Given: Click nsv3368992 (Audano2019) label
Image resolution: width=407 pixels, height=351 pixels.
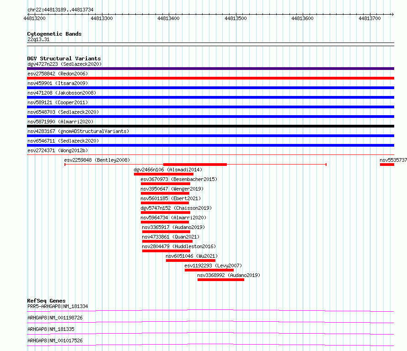Looking at the screenshot, I should pos(228,275).
